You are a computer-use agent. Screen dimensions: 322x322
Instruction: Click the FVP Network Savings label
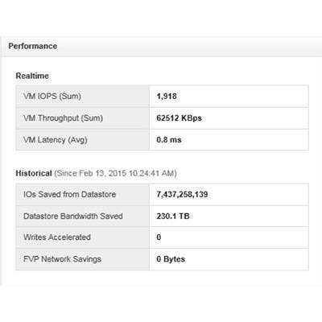click(62, 259)
